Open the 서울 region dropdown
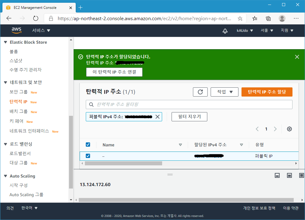Viewport: 305px width, 220px height. point(267,30)
